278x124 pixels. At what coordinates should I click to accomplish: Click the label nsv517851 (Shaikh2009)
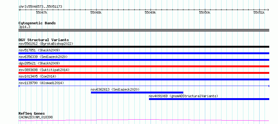pyautogui.click(x=39, y=50)
